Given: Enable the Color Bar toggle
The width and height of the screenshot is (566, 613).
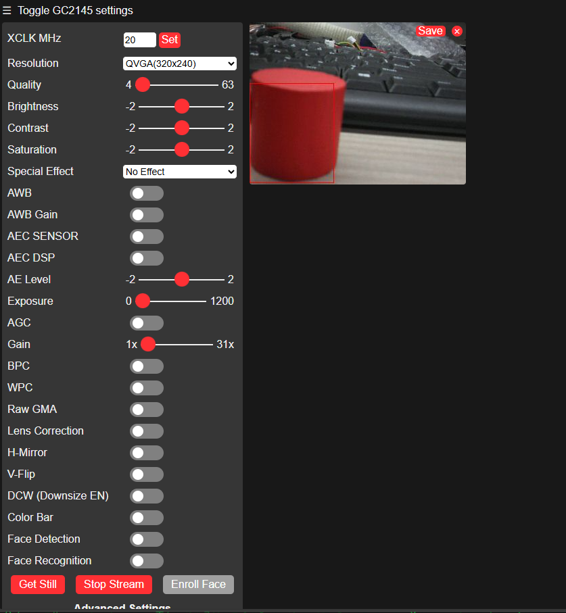Looking at the screenshot, I should (147, 518).
